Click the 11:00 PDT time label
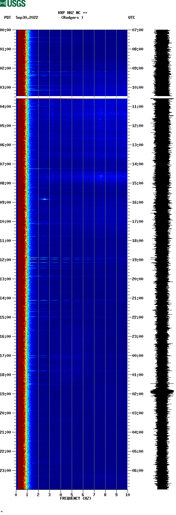 [x=5, y=241]
